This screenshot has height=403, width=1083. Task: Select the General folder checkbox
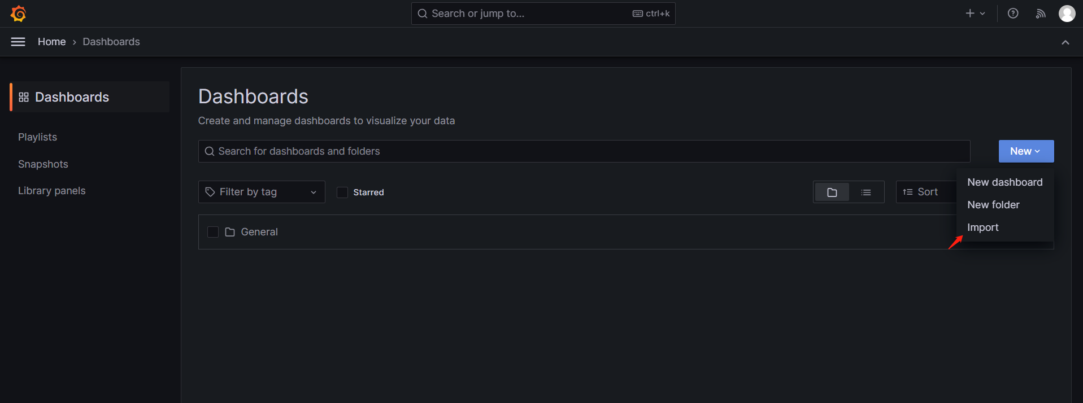[213, 232]
